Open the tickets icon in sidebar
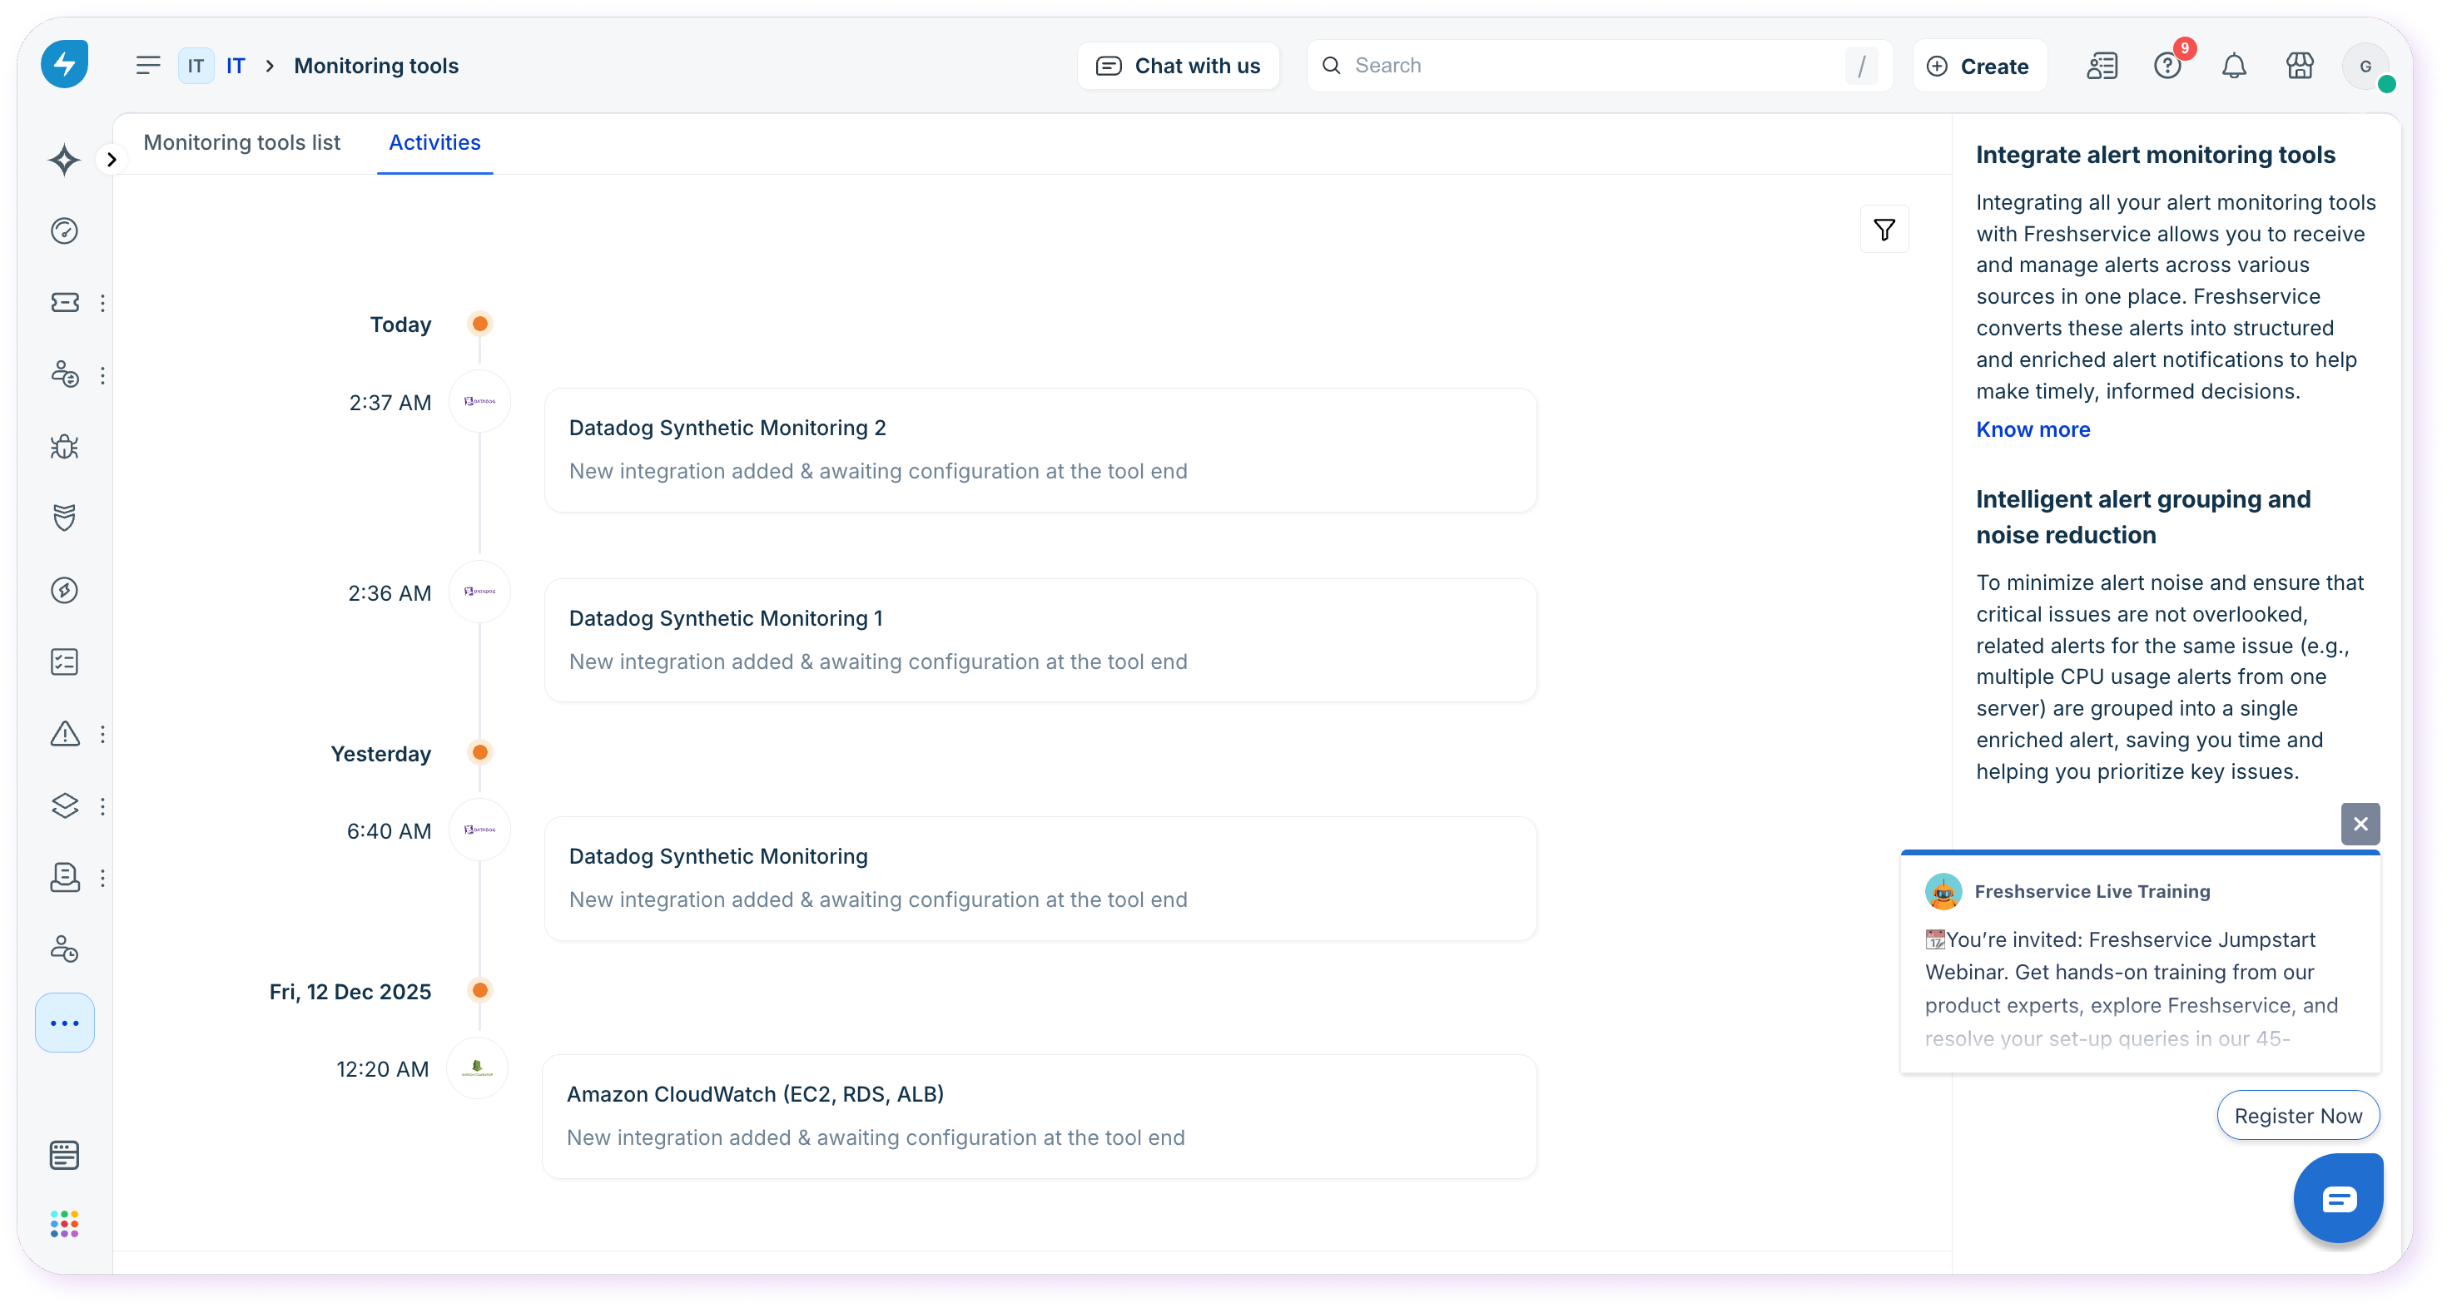The image size is (2447, 1308). coord(63,302)
